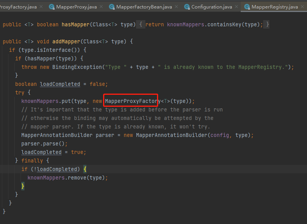Open the Configuration.java tab
Viewport: 307px width, 224px height.
point(211,7)
